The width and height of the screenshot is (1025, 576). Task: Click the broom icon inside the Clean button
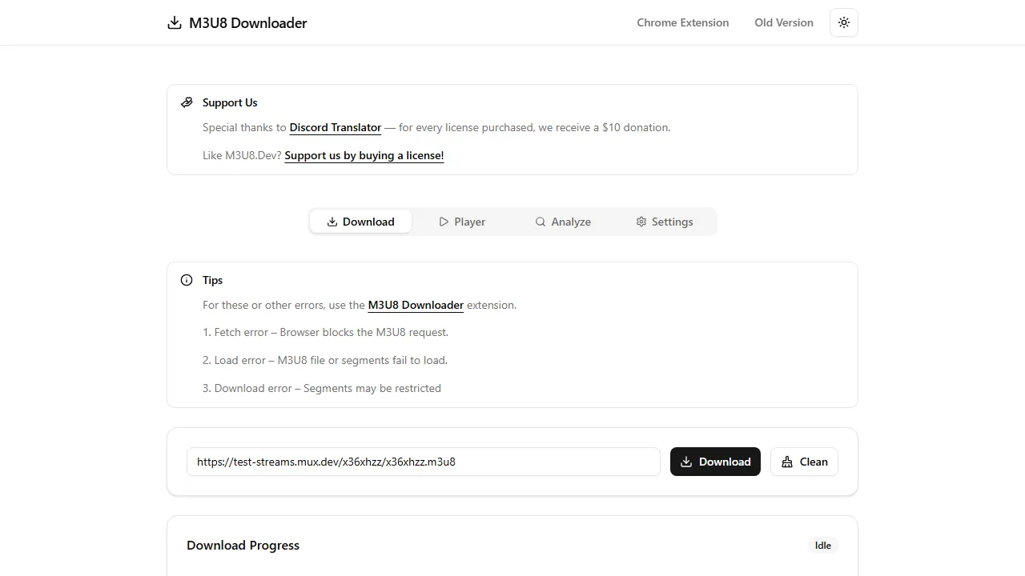[x=786, y=462]
